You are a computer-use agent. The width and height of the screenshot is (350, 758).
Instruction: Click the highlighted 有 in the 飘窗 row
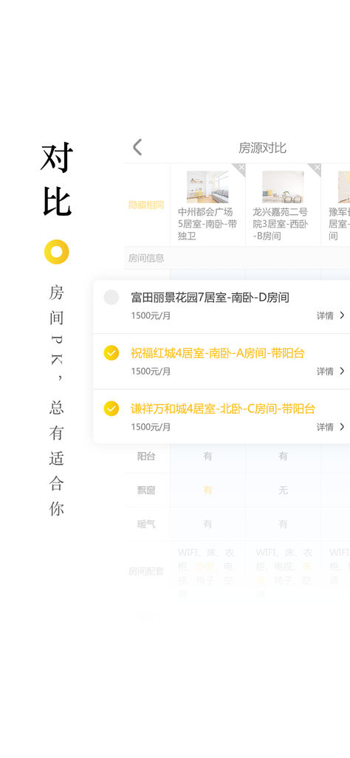[x=207, y=490]
